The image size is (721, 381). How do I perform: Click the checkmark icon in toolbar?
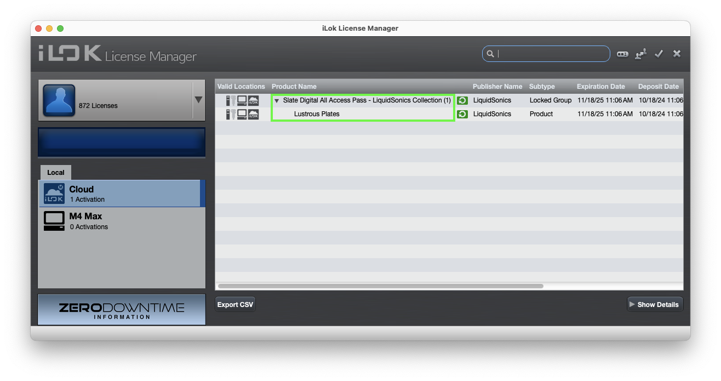pyautogui.click(x=659, y=54)
